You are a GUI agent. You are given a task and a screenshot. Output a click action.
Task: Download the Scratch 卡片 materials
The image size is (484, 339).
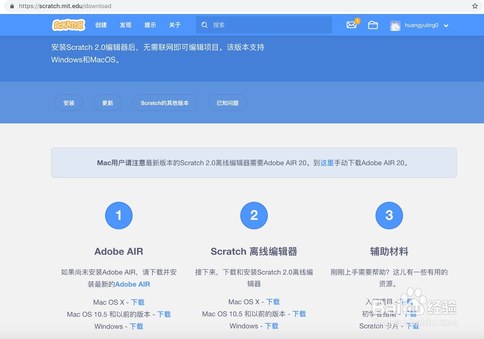pyautogui.click(x=412, y=326)
